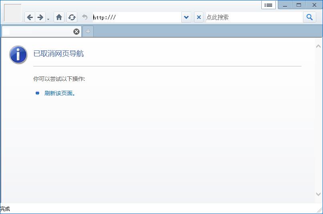Click the X stop-loading button
The height and width of the screenshot is (214, 323).
click(199, 17)
